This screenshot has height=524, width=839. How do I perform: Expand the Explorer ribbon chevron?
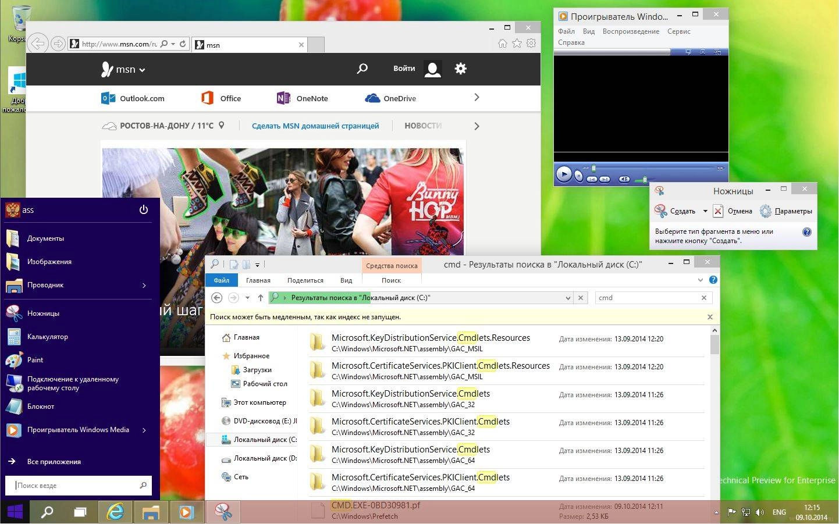coord(701,280)
